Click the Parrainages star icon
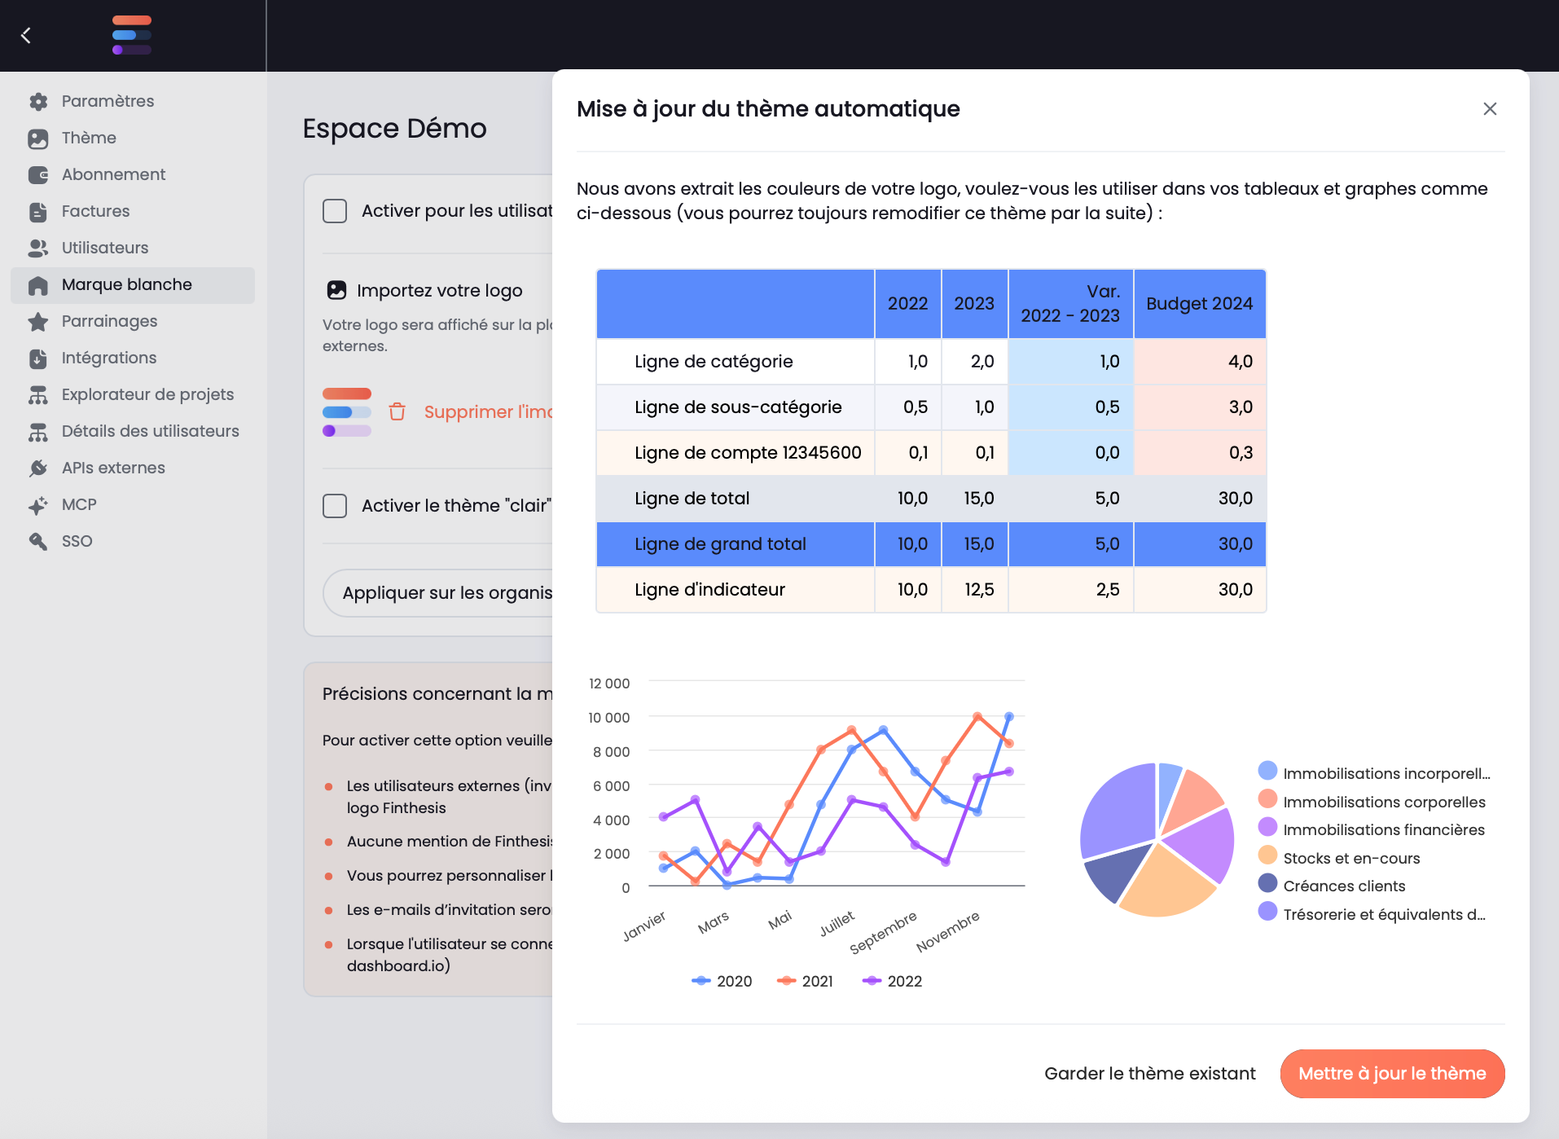Screen dimensions: 1559x1139 [x=37, y=321]
